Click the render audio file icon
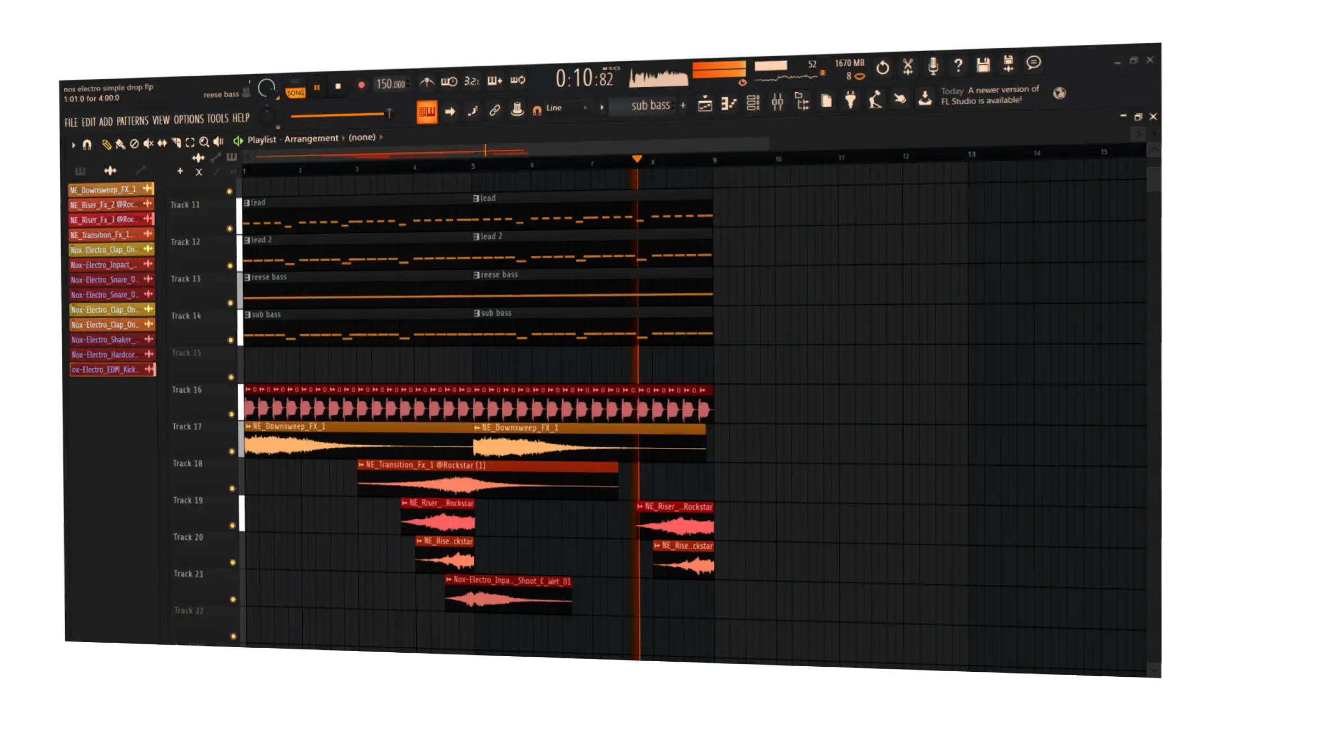Screen dimensions: 1323x733 pyautogui.click(x=1008, y=63)
